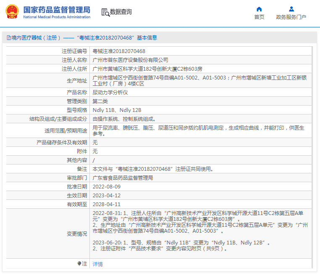320x276 pixels.
Task: Open 政务服务门户 text link
Action: pos(291,17)
